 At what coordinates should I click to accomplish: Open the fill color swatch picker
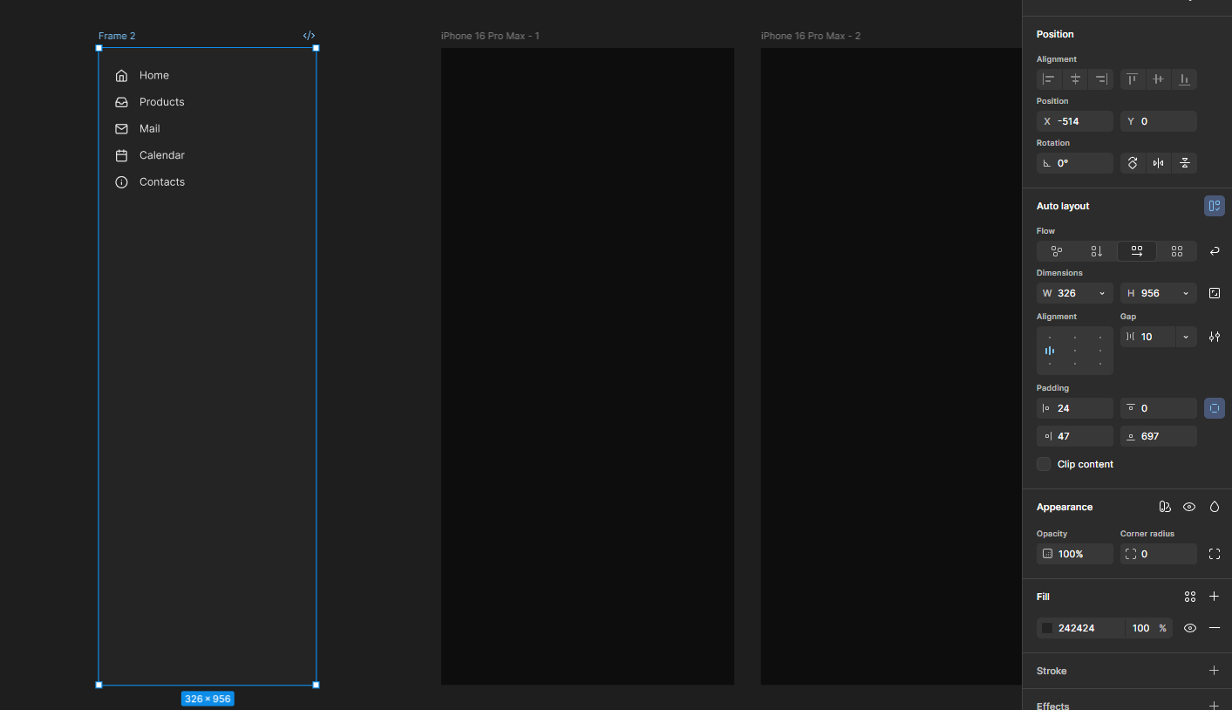pos(1047,628)
